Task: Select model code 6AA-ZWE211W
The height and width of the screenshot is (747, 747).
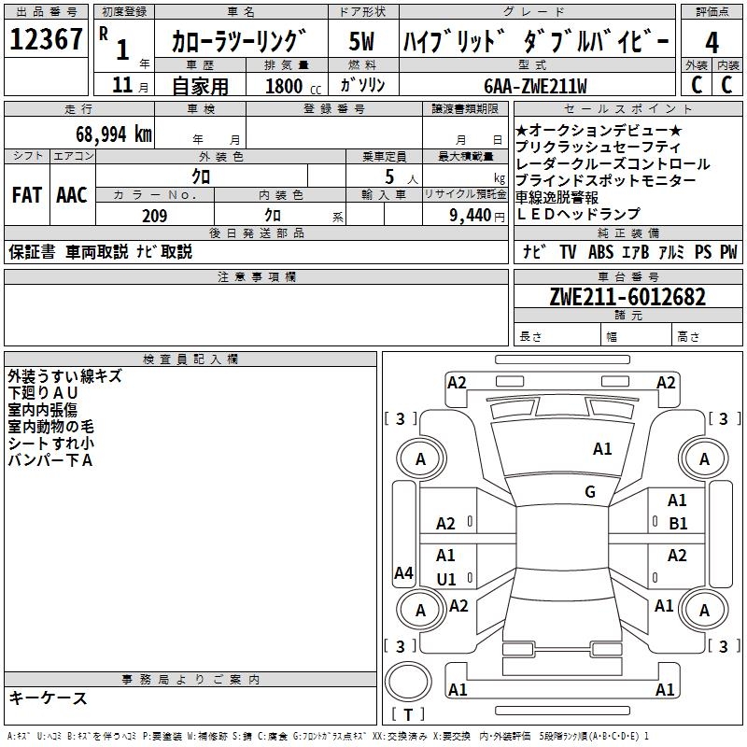Action: [535, 86]
